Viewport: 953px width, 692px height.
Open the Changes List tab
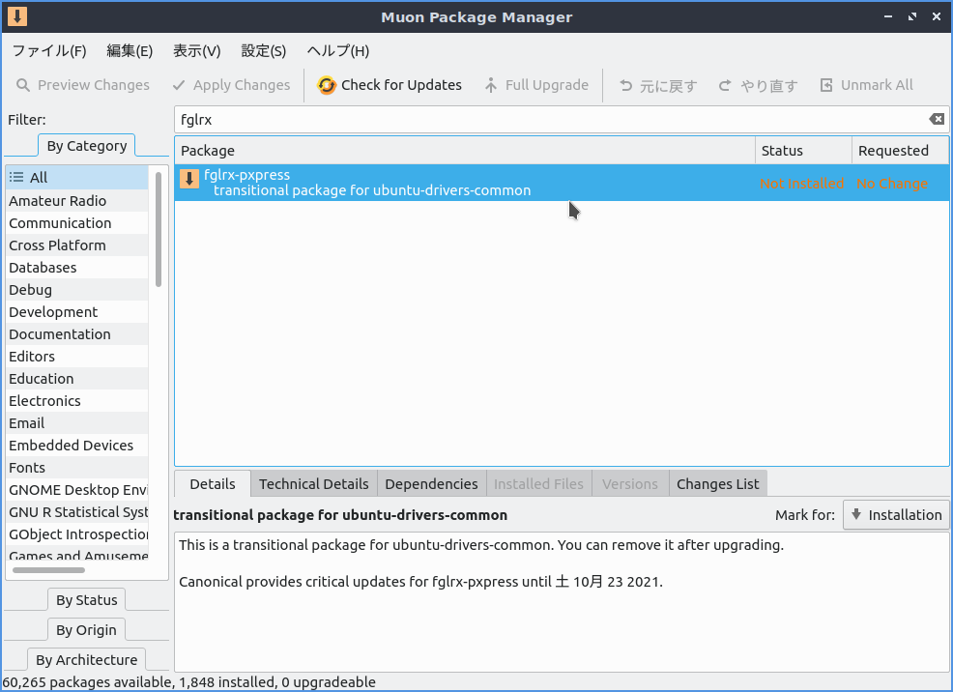pyautogui.click(x=718, y=483)
